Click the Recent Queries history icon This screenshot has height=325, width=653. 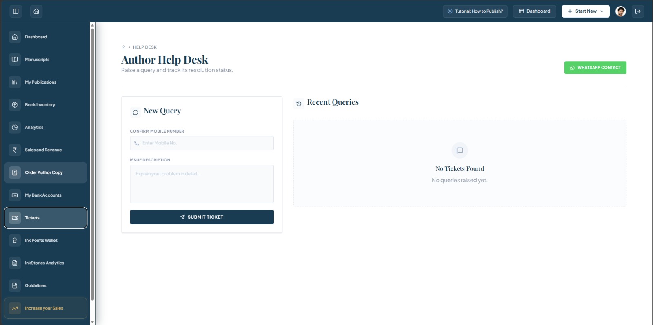point(299,104)
